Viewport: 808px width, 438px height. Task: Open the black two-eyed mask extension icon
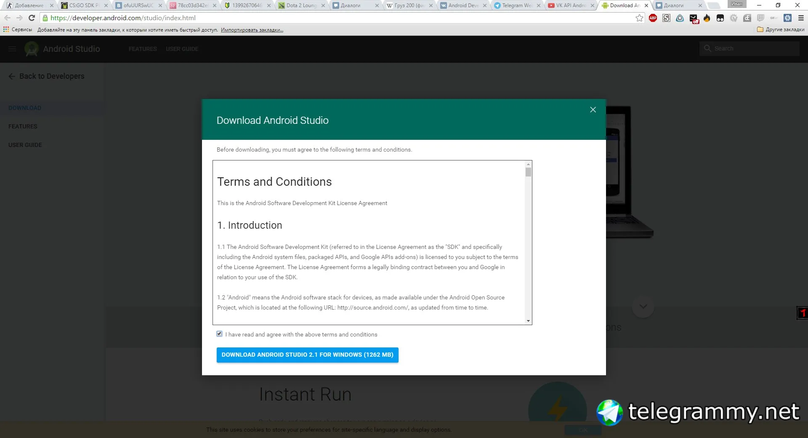click(720, 18)
